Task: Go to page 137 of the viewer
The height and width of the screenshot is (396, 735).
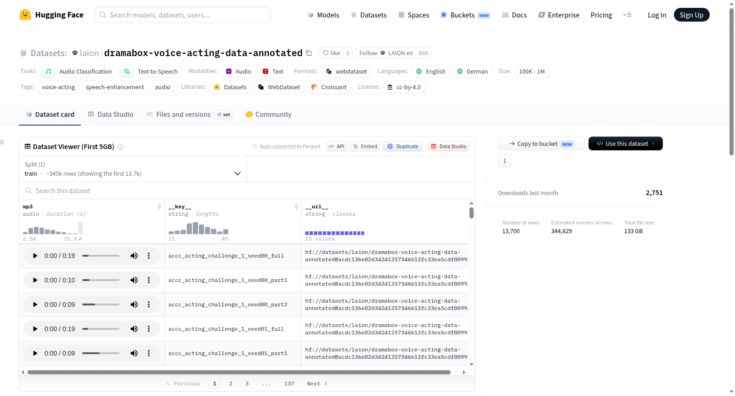Action: tap(289, 384)
